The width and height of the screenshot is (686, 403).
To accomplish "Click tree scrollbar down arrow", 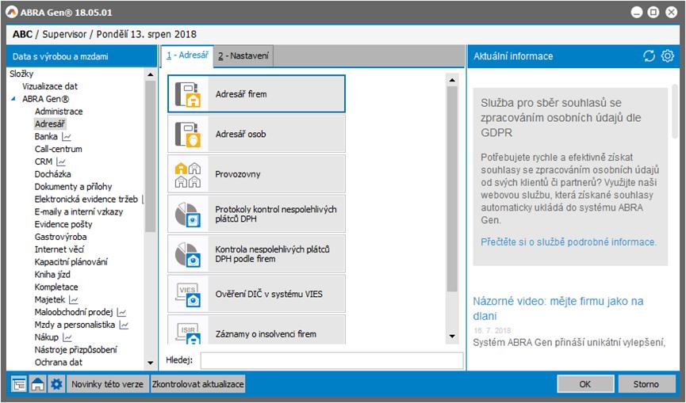I will [151, 363].
